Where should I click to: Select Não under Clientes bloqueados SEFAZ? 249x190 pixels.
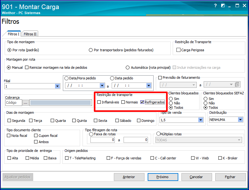(206, 103)
